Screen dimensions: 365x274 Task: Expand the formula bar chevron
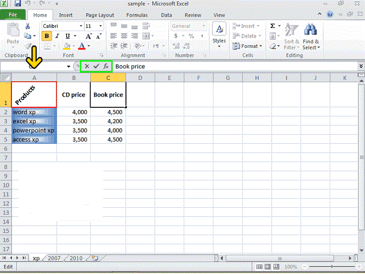point(361,66)
